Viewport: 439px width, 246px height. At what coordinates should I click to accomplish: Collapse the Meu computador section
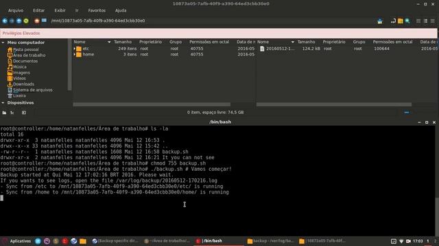[3, 42]
